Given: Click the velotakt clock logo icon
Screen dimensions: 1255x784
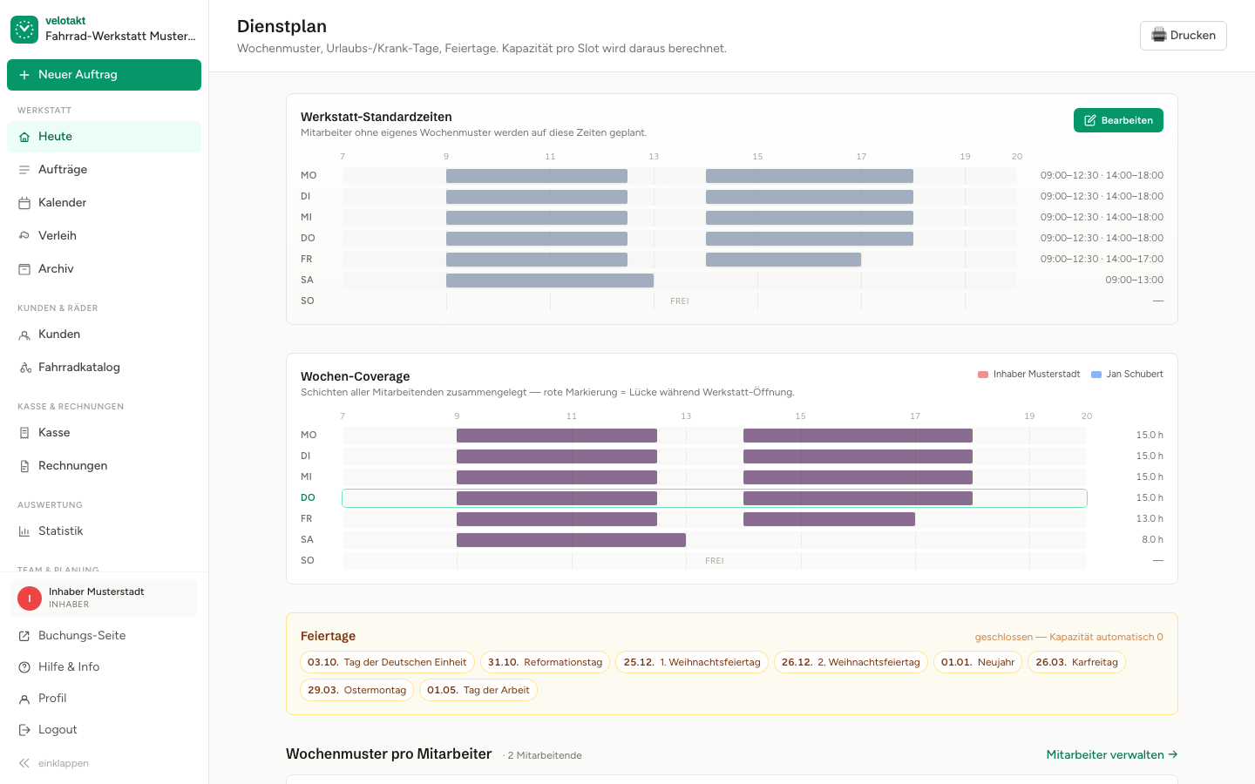Looking at the screenshot, I should click(x=24, y=30).
